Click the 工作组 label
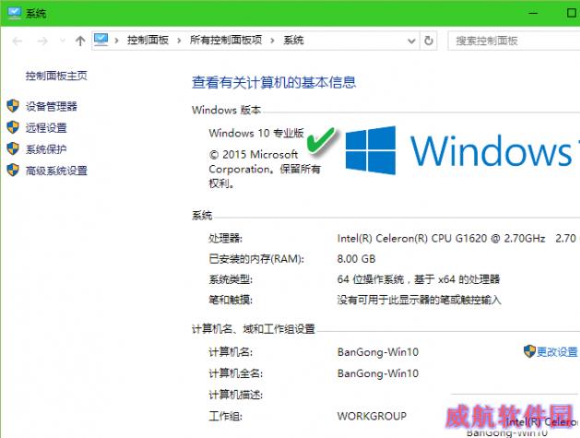 [225, 416]
